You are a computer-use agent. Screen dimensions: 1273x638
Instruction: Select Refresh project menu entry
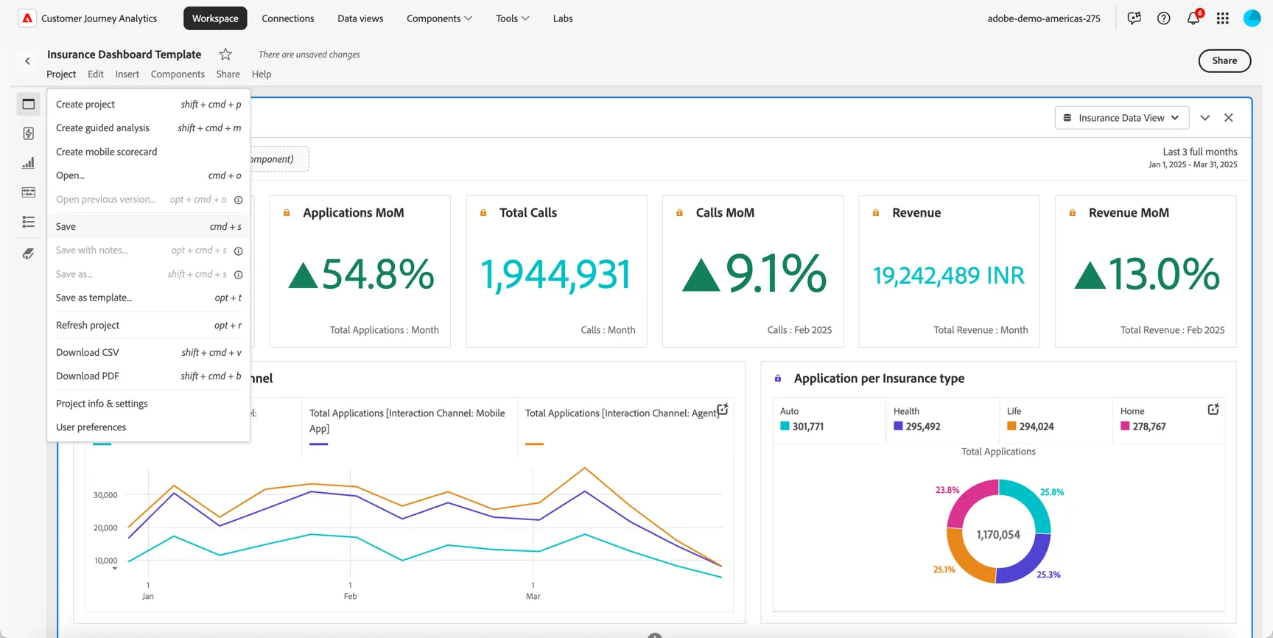click(149, 325)
